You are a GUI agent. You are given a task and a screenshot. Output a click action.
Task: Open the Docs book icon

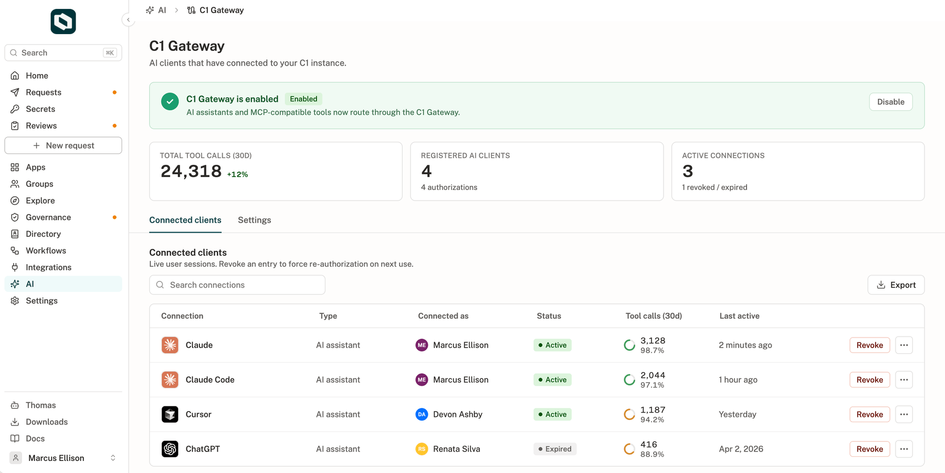click(x=15, y=439)
